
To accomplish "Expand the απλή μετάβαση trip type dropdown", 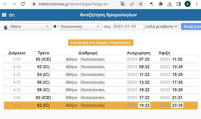I will pos(161,27).
